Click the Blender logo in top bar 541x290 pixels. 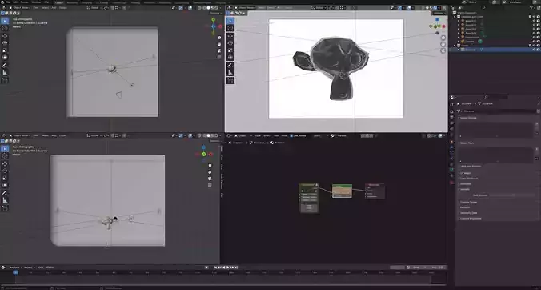point(2,2)
